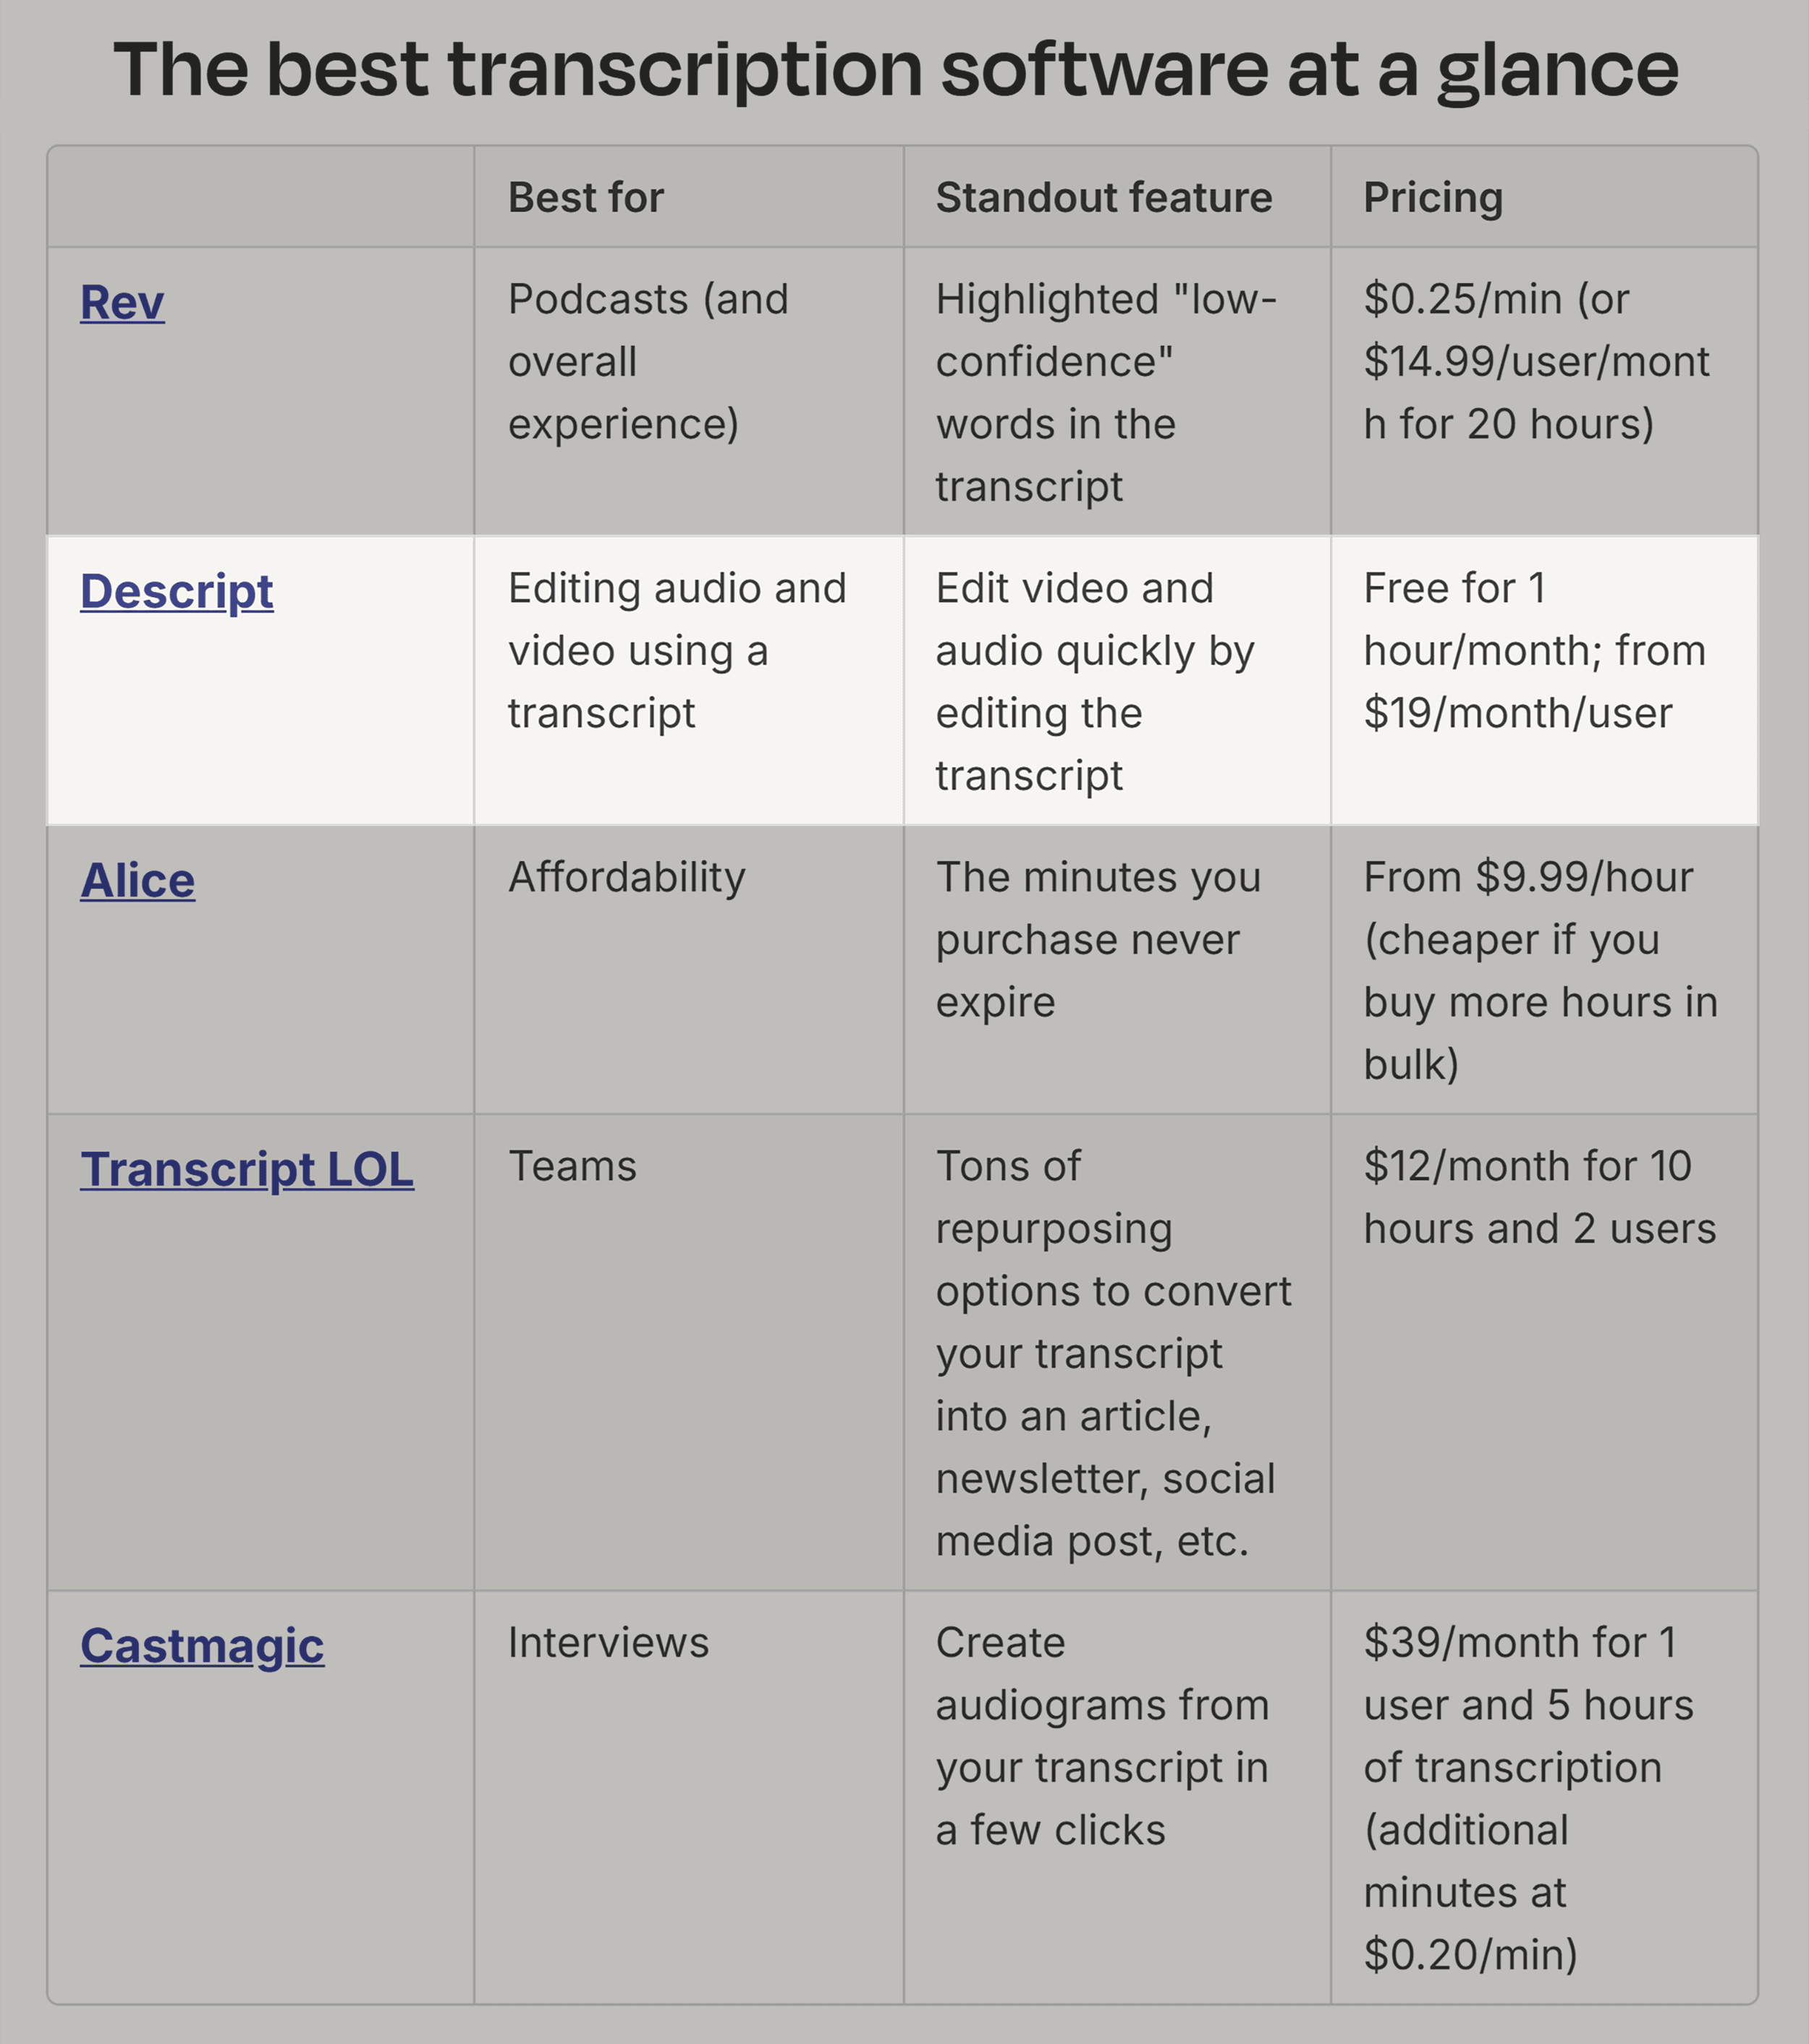This screenshot has height=2044, width=1809.
Task: Click the "Interviews" cell for Castmagic
Action: (x=608, y=1642)
